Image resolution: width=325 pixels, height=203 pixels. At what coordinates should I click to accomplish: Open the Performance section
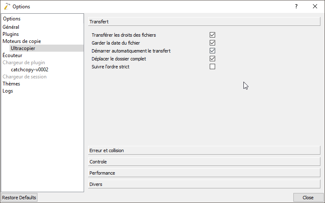point(204,173)
